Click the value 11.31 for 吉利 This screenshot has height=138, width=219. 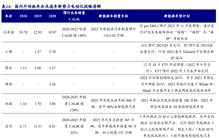(38, 126)
